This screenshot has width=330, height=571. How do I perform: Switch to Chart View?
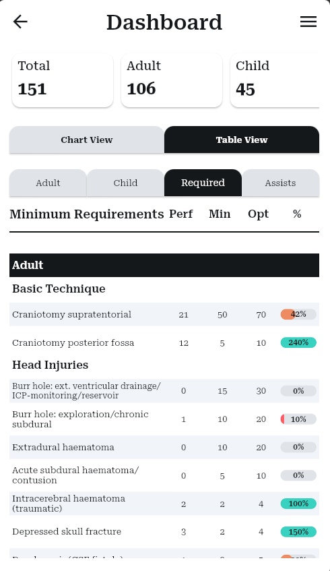(87, 140)
